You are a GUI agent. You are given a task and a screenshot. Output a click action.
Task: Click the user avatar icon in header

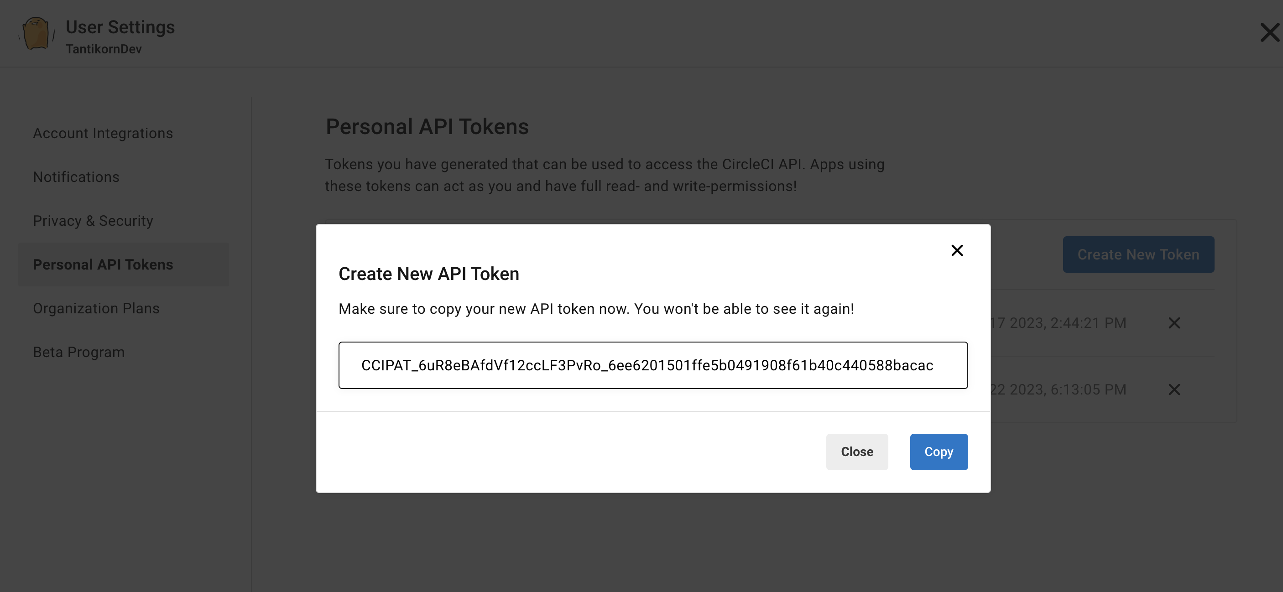click(x=37, y=34)
